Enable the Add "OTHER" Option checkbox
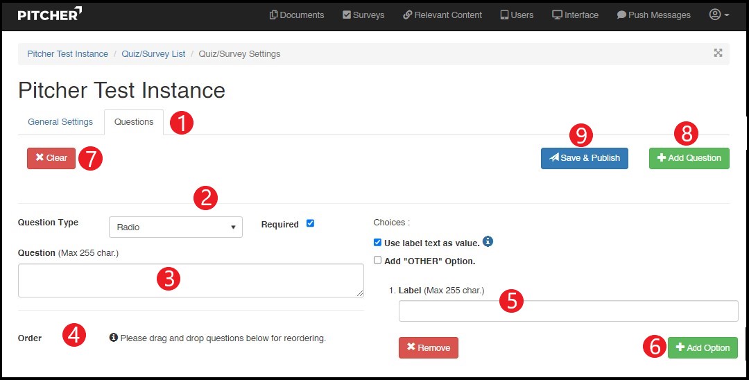Viewport: 749px width, 380px height. click(377, 261)
